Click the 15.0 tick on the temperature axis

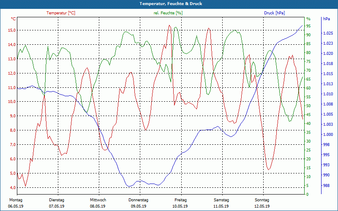click(12, 30)
